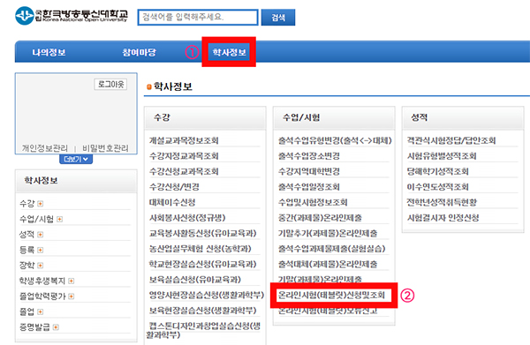Expand the 수강 plus icon in sidebar
The height and width of the screenshot is (345, 530).
tap(41, 204)
